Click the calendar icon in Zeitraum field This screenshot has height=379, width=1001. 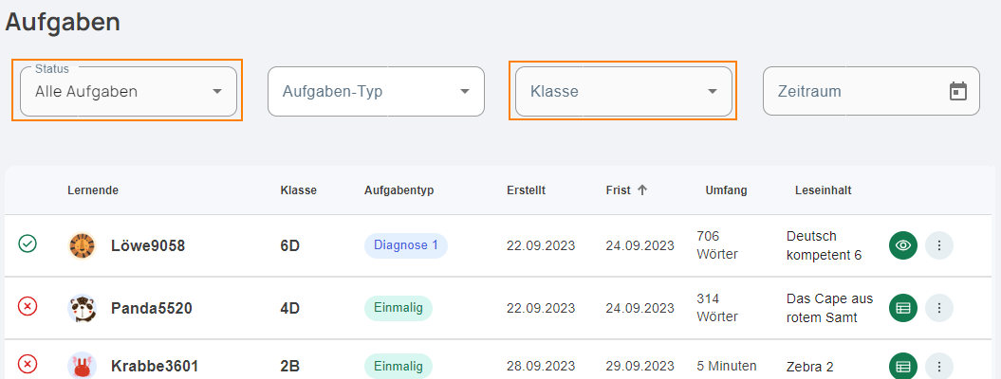click(x=957, y=91)
